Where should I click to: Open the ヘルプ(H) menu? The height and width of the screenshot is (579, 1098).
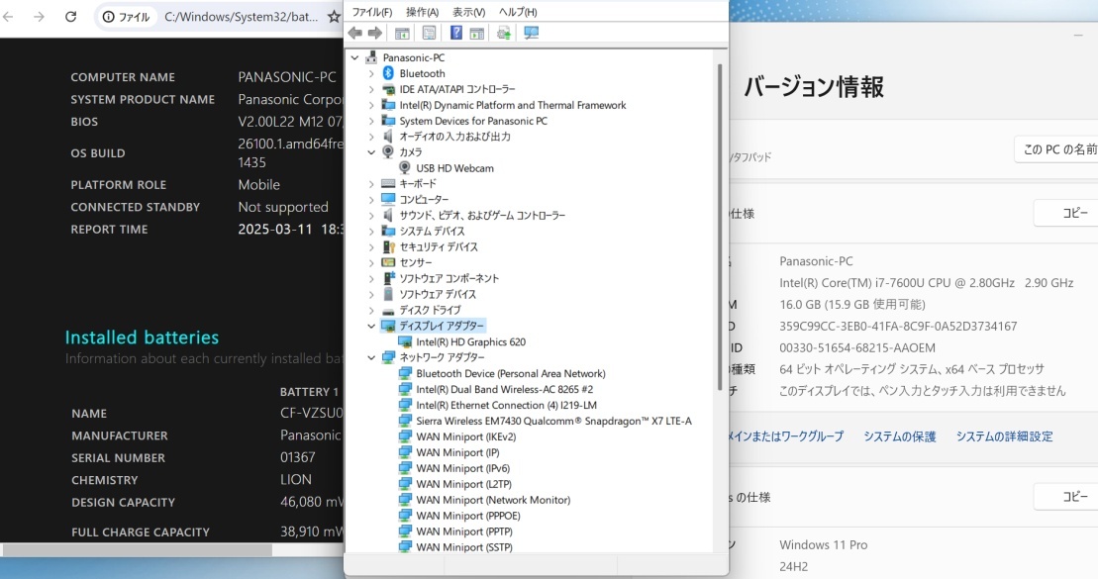pyautogui.click(x=518, y=12)
